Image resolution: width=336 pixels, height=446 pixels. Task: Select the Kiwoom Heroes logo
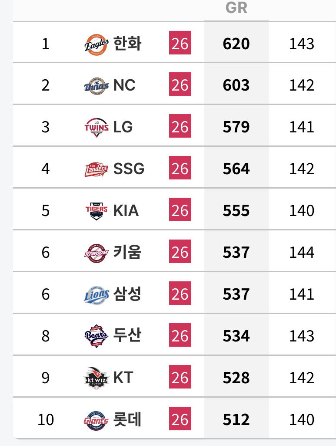click(96, 253)
